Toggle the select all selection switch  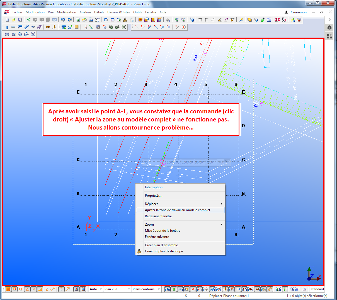coord(168,289)
